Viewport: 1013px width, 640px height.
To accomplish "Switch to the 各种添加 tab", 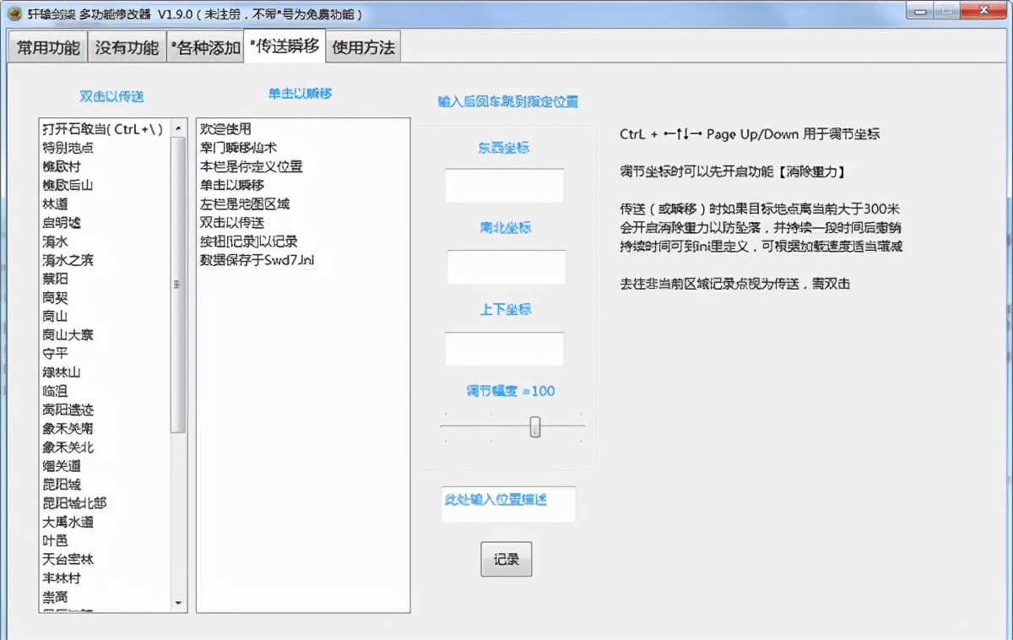I will coord(206,47).
